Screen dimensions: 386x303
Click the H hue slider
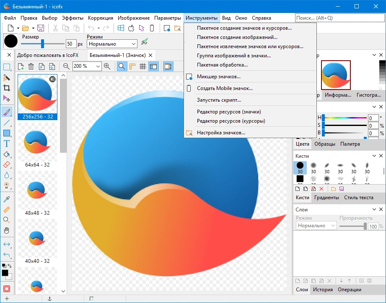[345, 118]
